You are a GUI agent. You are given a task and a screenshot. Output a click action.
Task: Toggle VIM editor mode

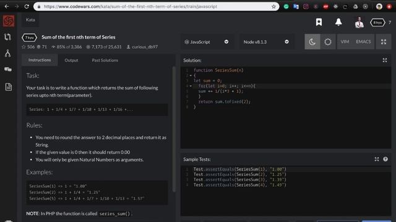(345, 42)
